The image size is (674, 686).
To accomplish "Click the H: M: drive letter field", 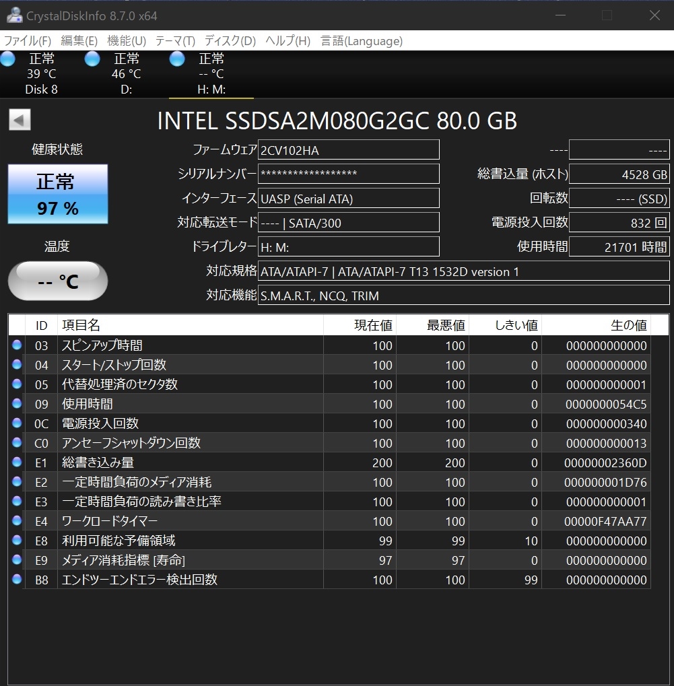I will pos(349,247).
